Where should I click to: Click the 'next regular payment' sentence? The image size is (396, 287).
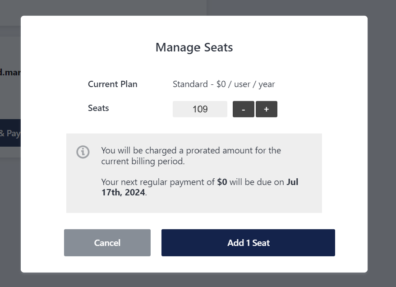pyautogui.click(x=199, y=187)
